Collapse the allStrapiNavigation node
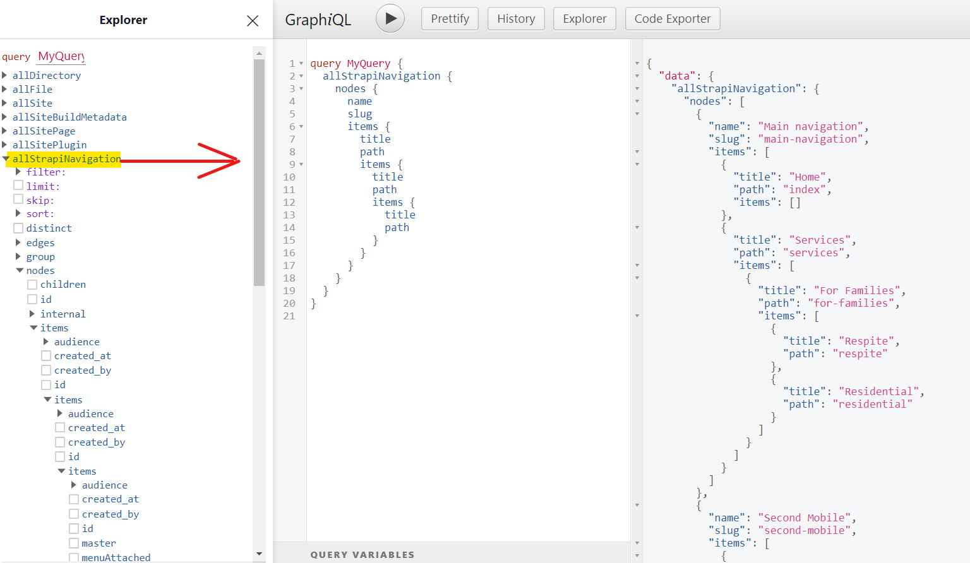Viewport: 970px width, 563px height. (x=6, y=158)
